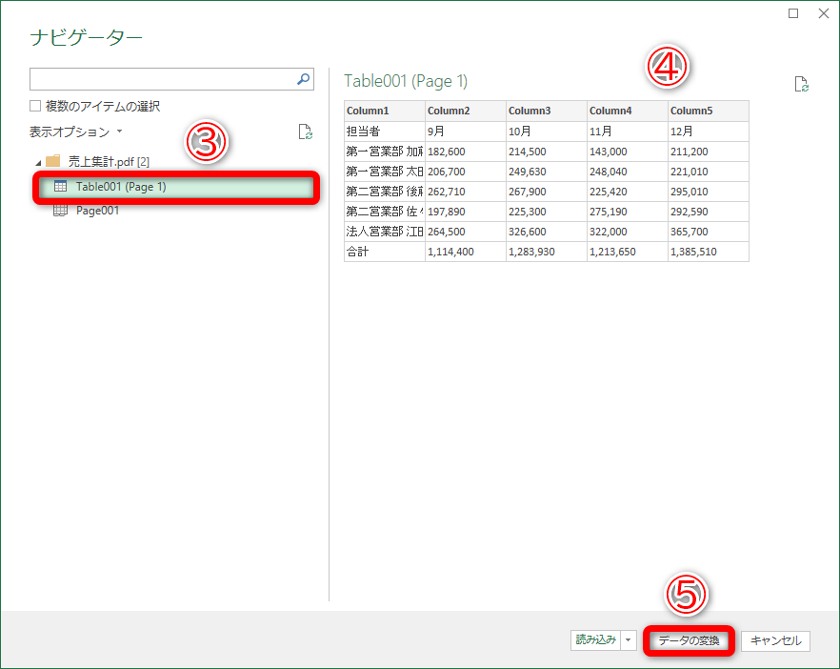Viewport: 840px width, 669px height.
Task: Click the 9月 cell
Action: coord(466,132)
